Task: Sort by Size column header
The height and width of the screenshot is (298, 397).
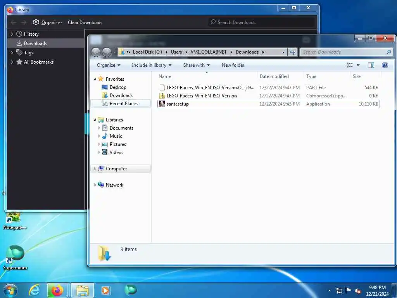Action: click(x=357, y=76)
